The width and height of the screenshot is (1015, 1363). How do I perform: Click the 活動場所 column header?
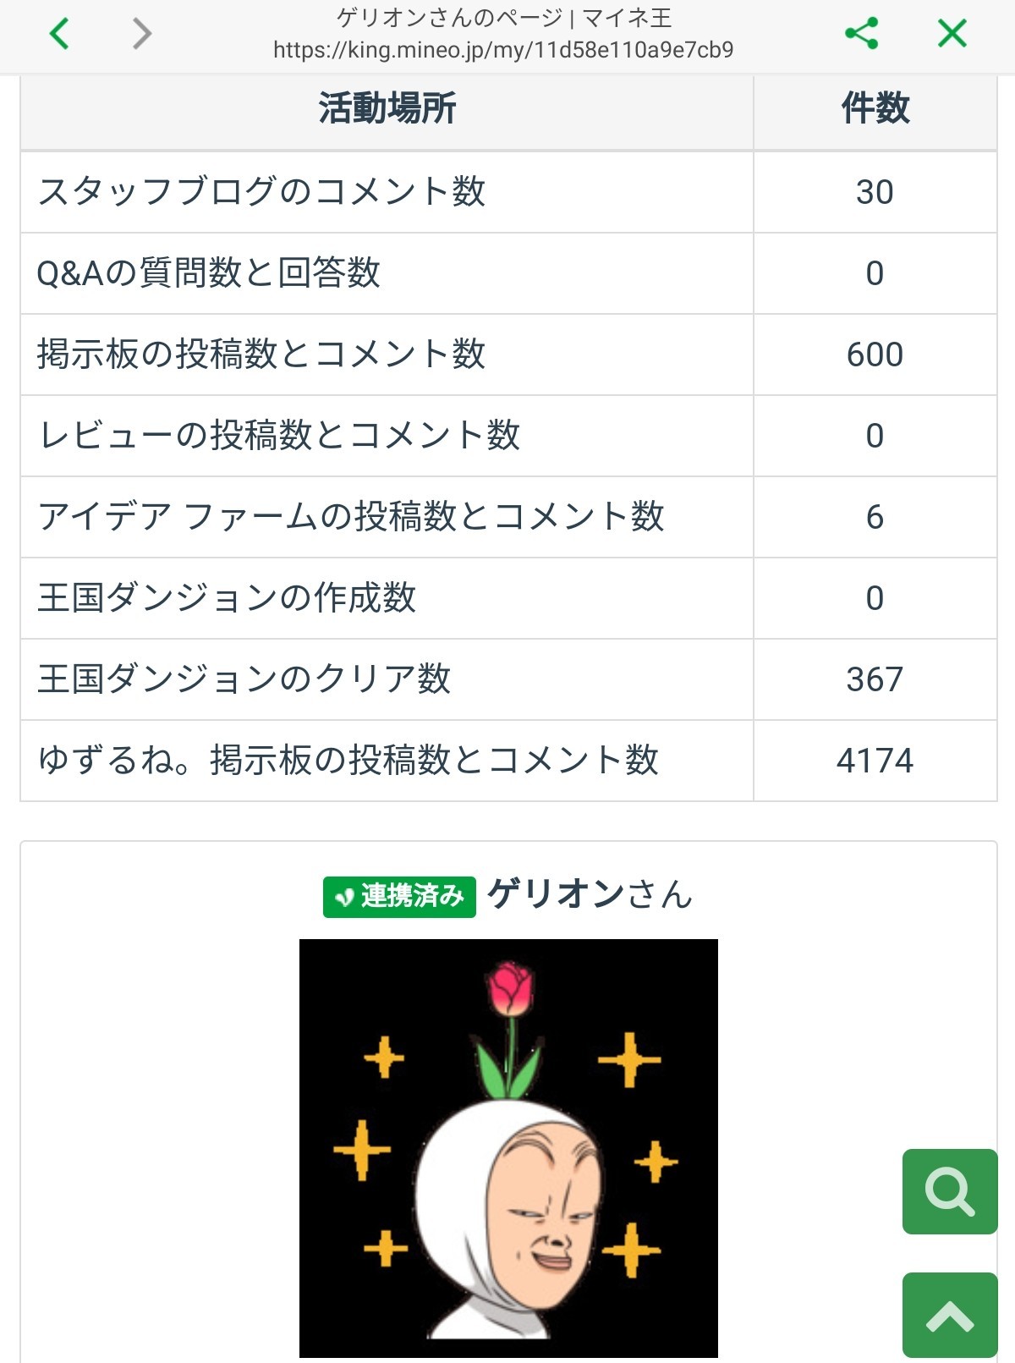click(387, 109)
